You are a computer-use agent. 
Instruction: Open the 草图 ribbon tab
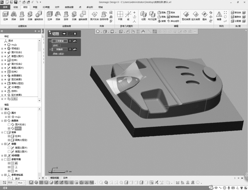coord(35,7)
